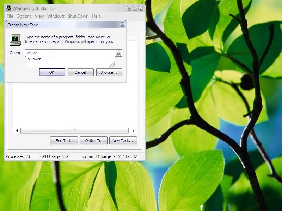Click the computer monitor icon in dialog

pyautogui.click(x=16, y=40)
